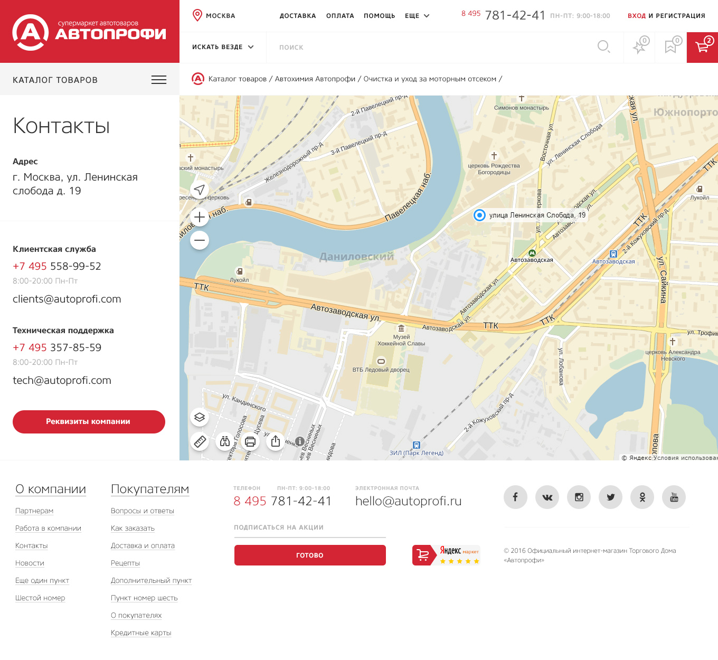The height and width of the screenshot is (660, 718).
Task: Click client service phone +7 495 558-99-52
Action: 57,266
